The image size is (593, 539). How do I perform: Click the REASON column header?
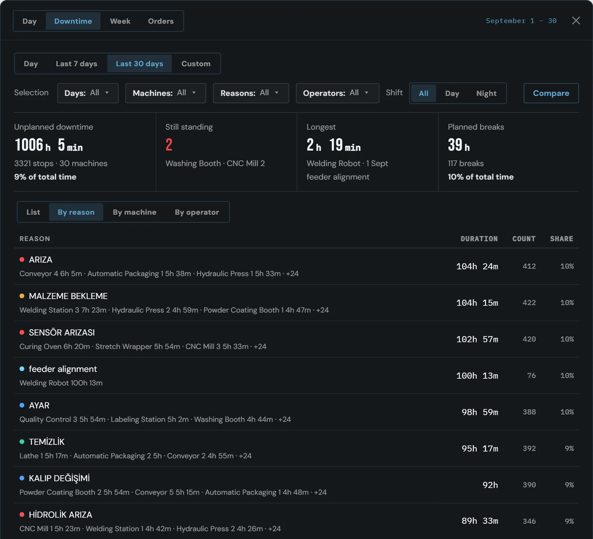click(x=35, y=239)
